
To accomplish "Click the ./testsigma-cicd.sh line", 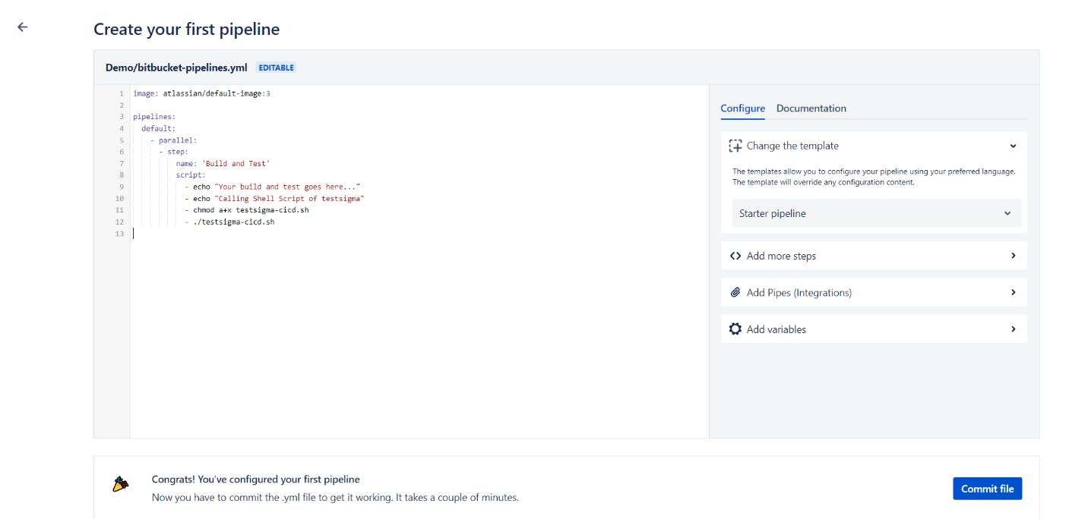I will (x=229, y=222).
